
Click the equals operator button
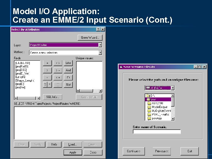point(47,63)
